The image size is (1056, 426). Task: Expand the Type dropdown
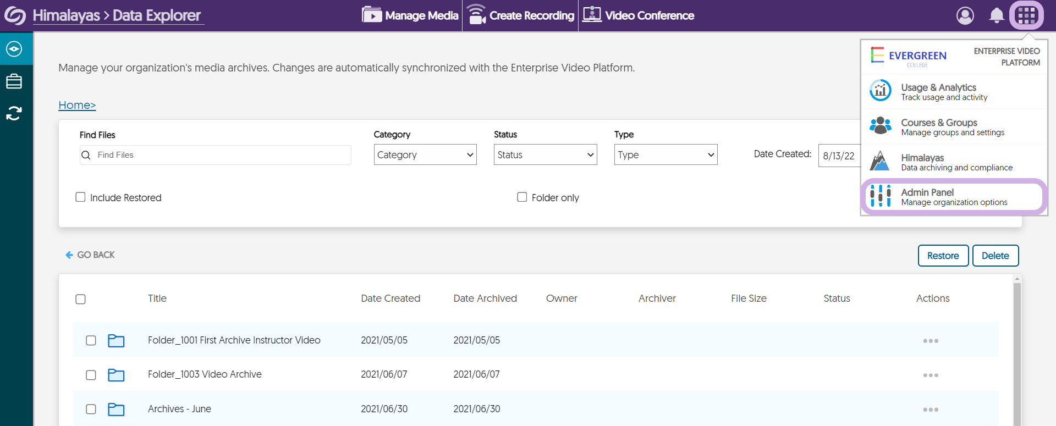[x=665, y=155]
